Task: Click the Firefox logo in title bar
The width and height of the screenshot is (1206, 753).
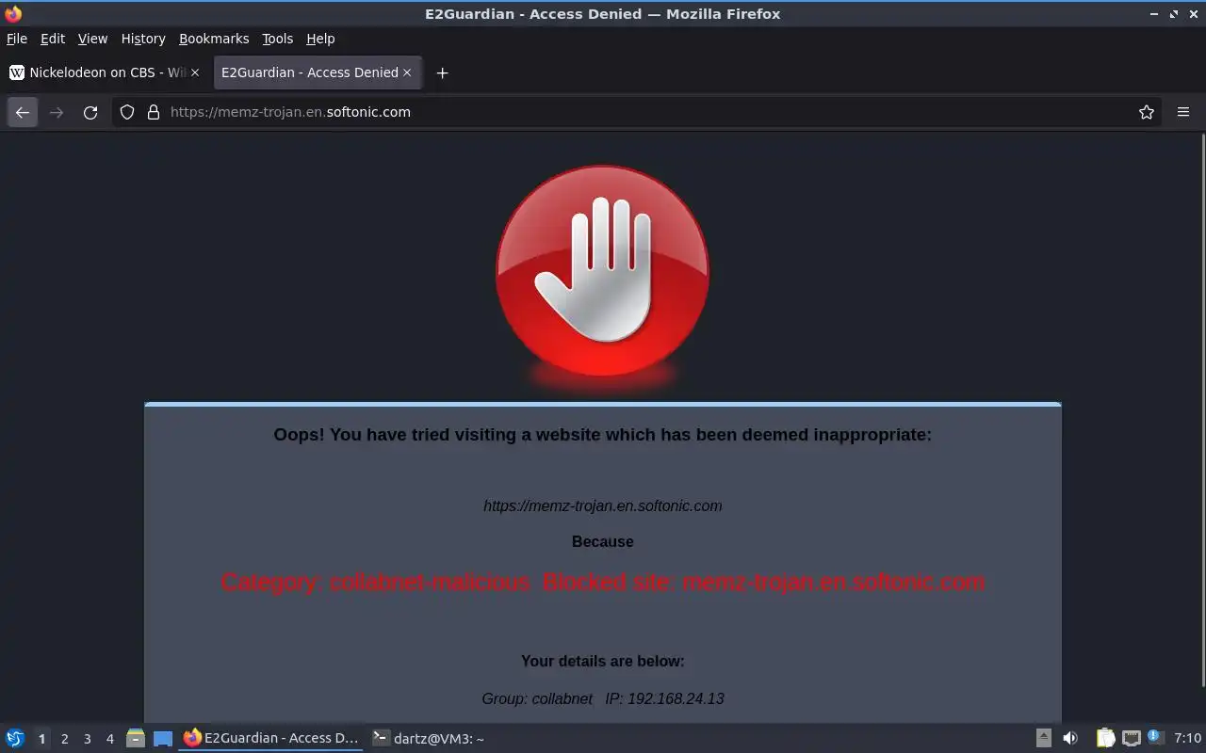Action: pos(13,13)
